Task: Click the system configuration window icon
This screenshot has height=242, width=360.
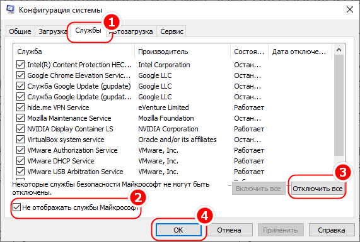Action: click(10, 9)
